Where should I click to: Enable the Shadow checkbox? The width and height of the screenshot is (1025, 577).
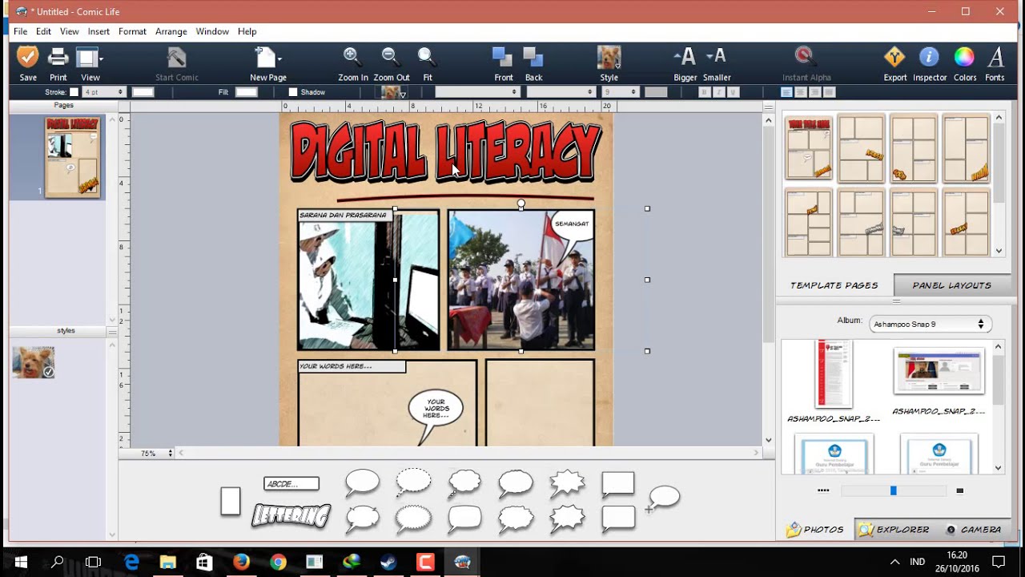click(292, 92)
